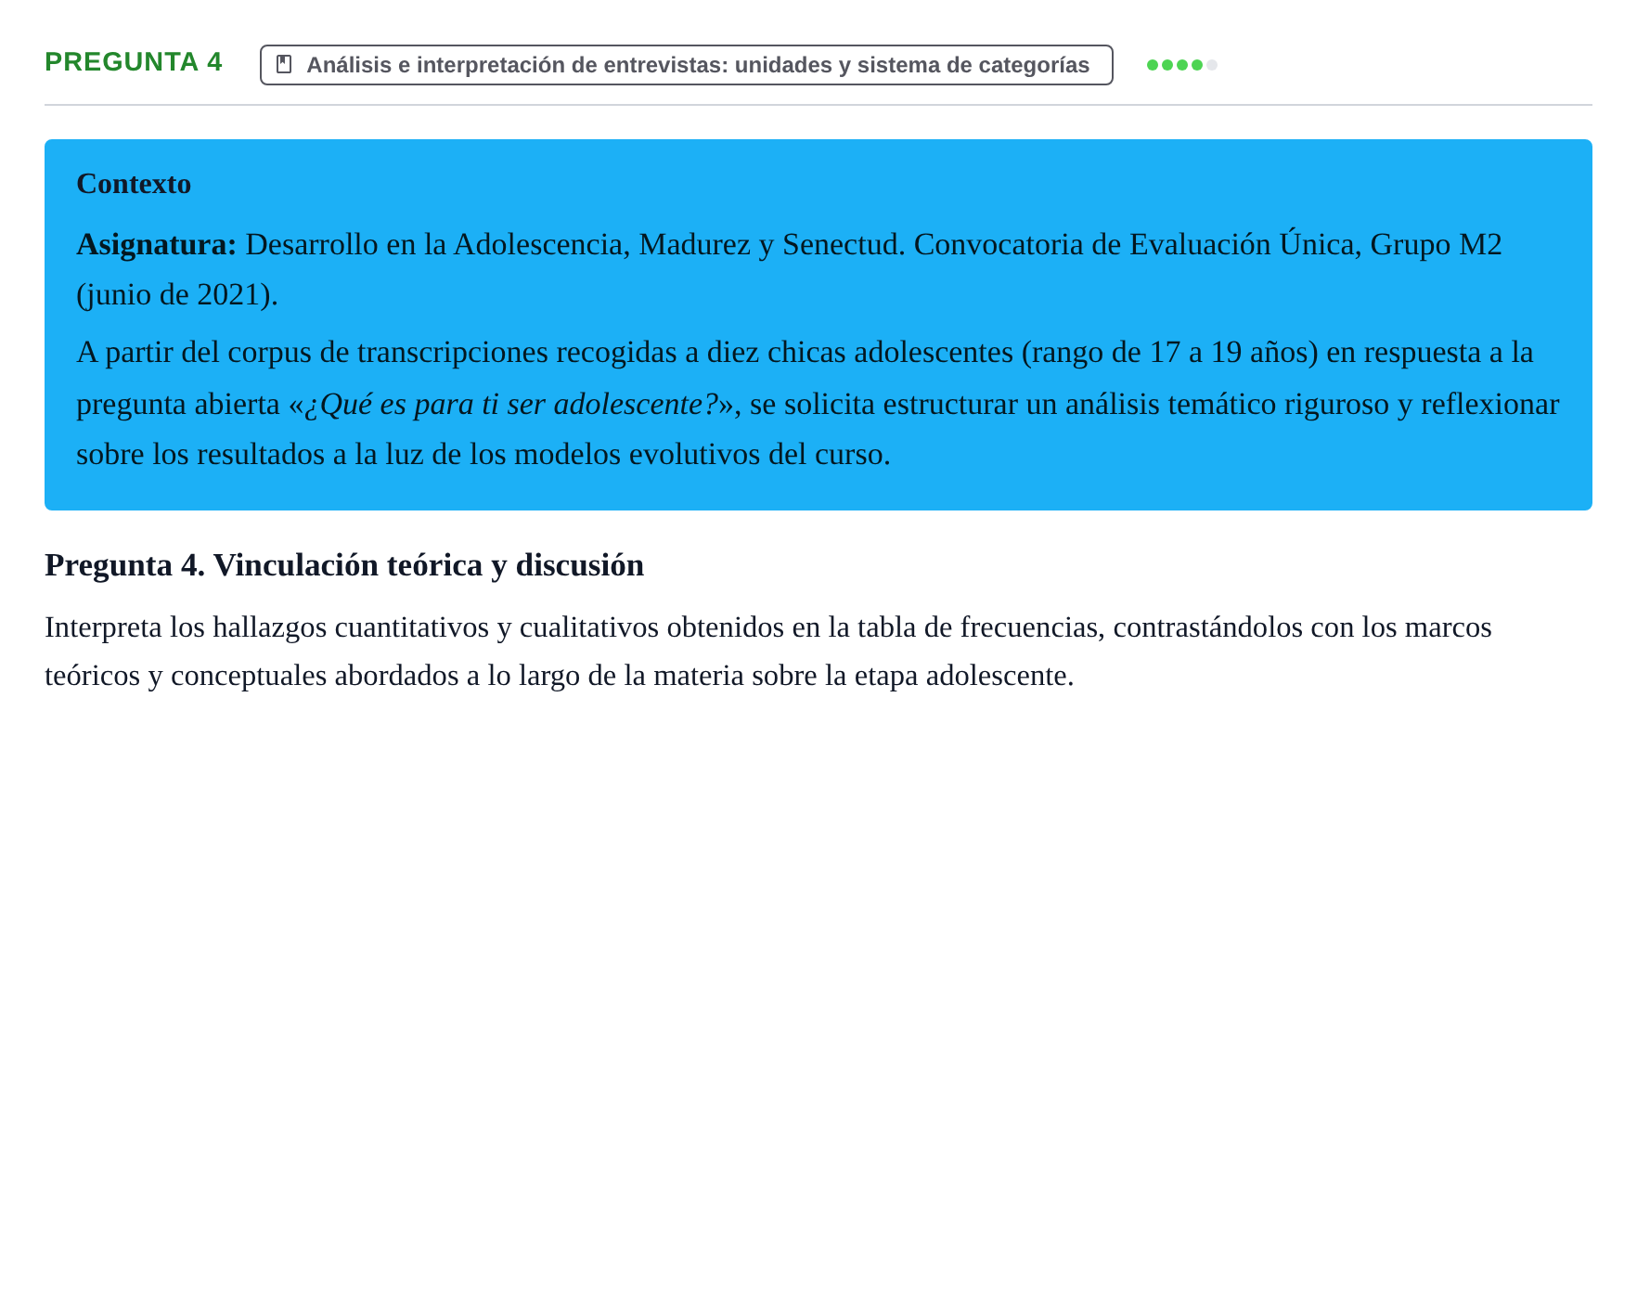
Task: Select the topic tag about Análisis e interpretación de entrevistas
Action: (686, 65)
